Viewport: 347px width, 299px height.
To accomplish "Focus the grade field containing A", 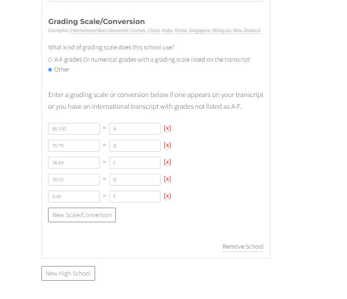I will [135, 129].
